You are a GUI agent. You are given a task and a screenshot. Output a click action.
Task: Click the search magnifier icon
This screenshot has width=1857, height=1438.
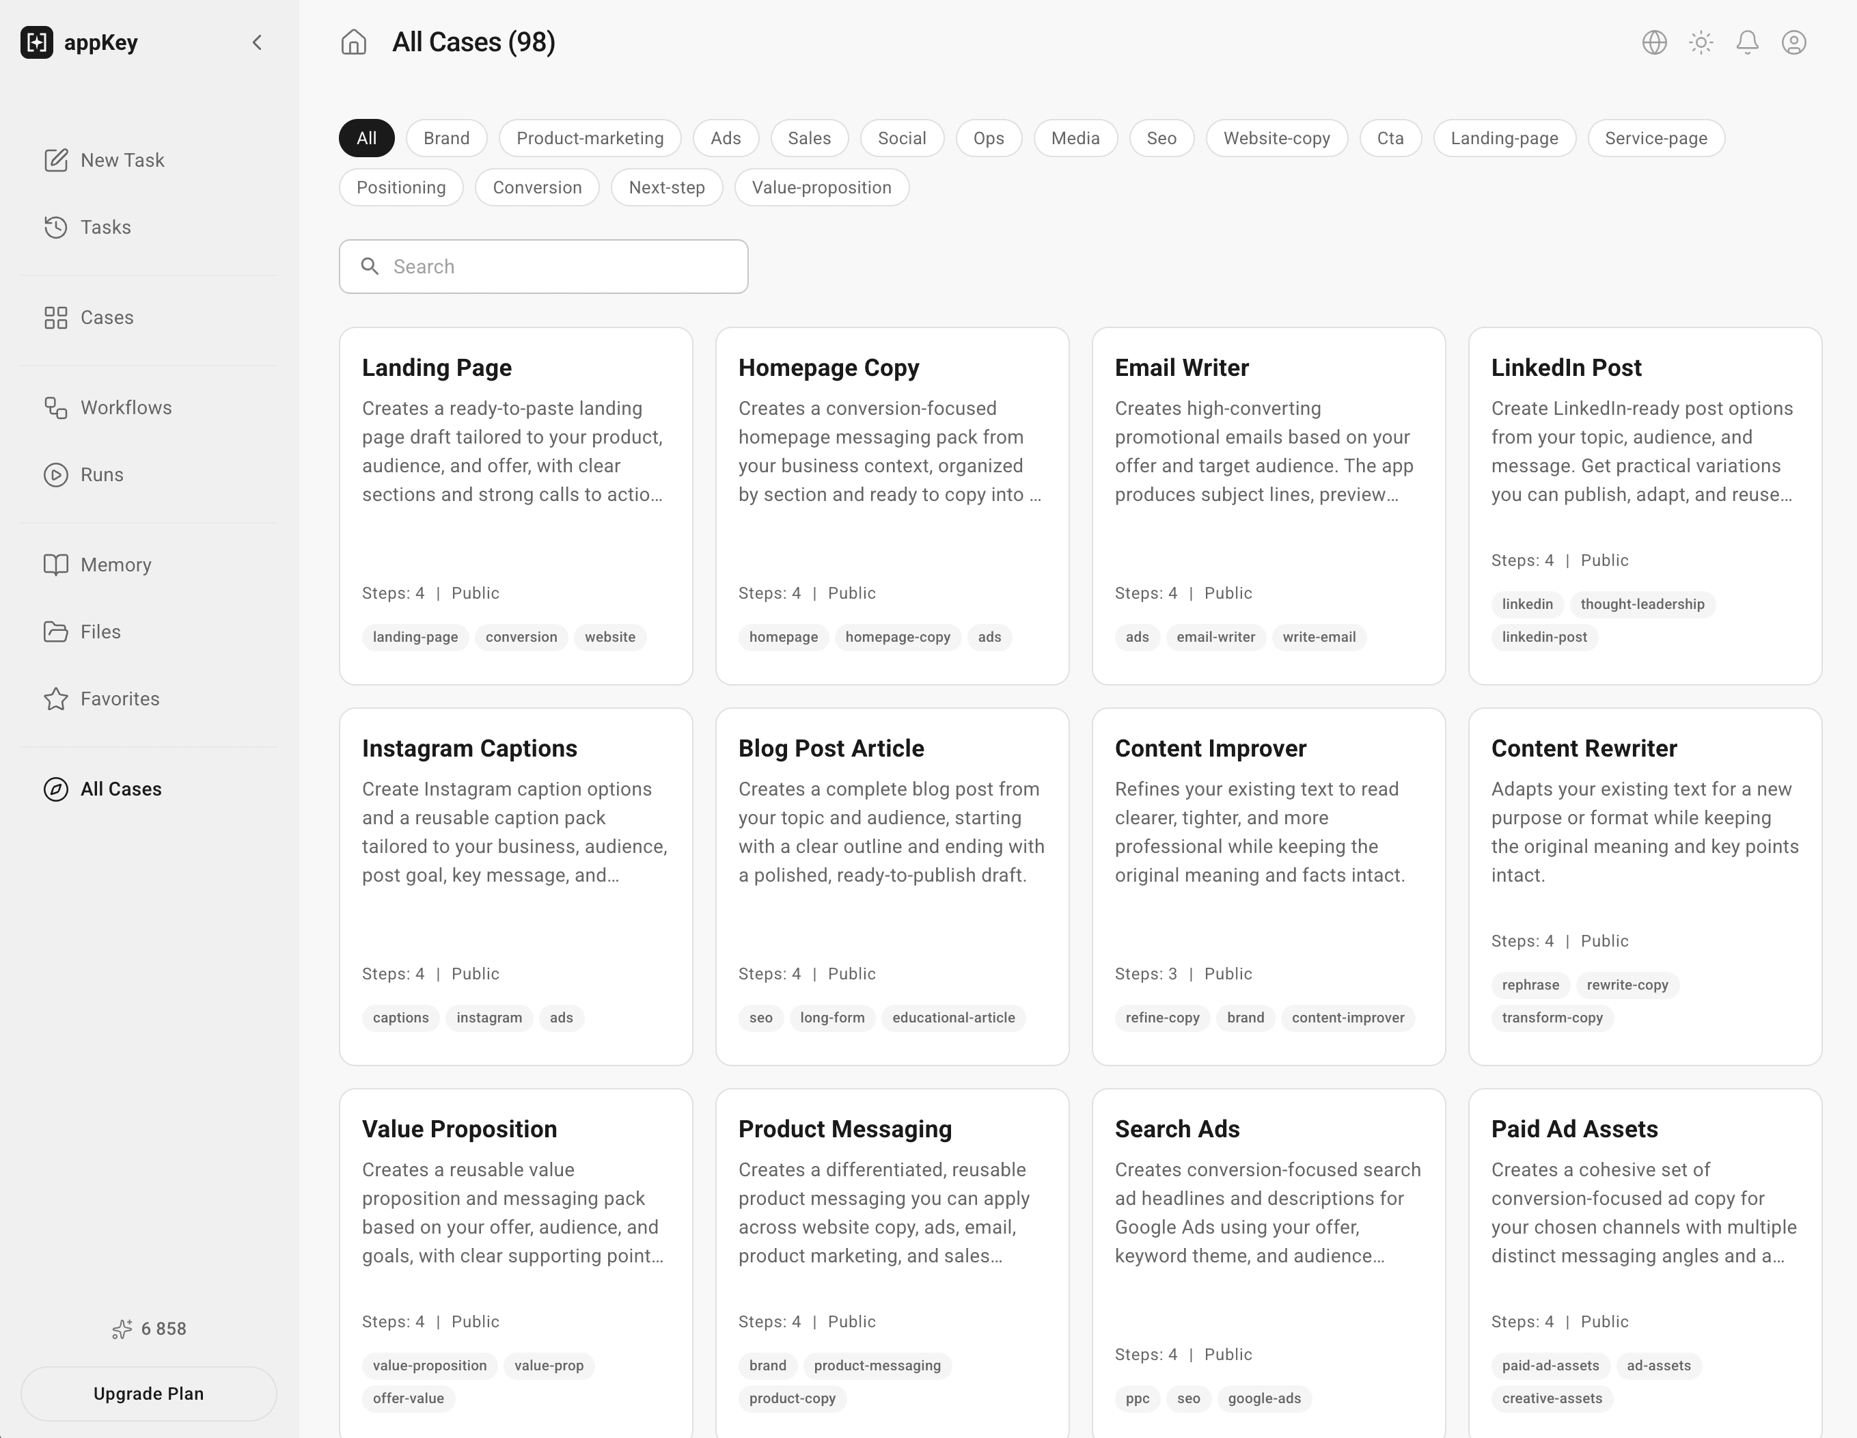coord(370,266)
